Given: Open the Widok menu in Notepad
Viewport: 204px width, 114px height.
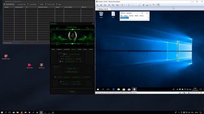Looking at the screenshot, I should [x=136, y=16].
